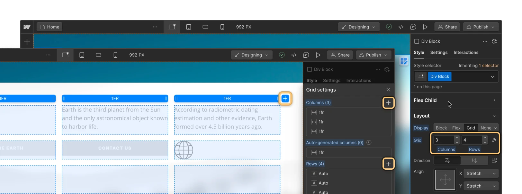Click the grid Rows number field
This screenshot has height=194, width=522.
point(471,140)
